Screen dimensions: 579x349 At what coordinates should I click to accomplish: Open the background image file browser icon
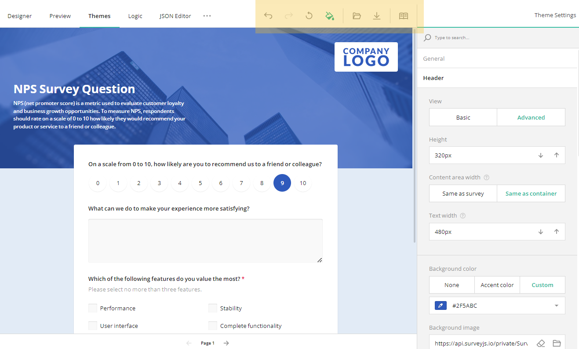[557, 343]
